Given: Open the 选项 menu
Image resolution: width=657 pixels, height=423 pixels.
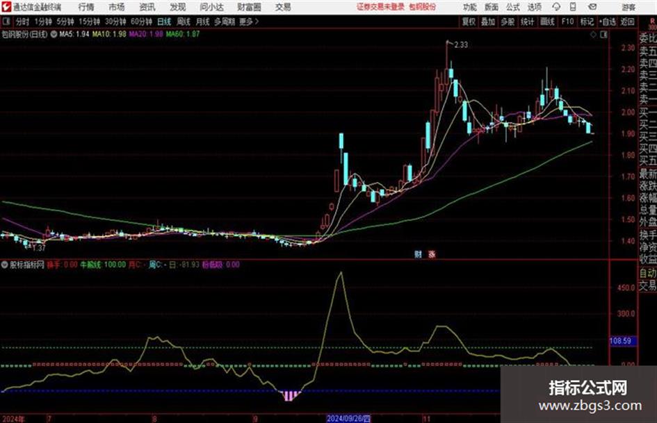Looking at the screenshot, I should coord(534,7).
